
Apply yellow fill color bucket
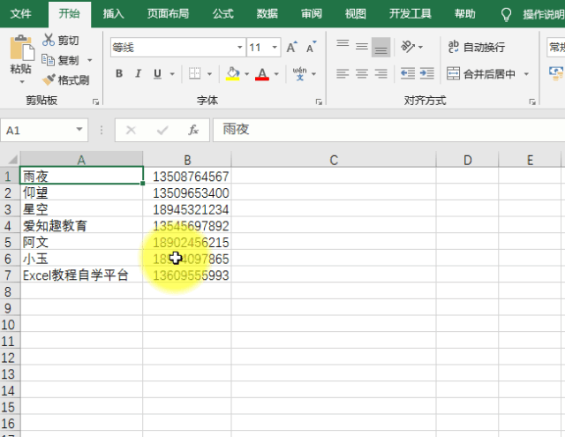click(x=233, y=74)
